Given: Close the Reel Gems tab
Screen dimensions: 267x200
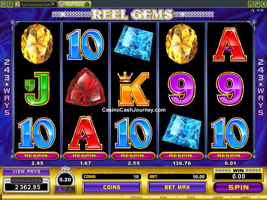Looking at the screenshot, I should click(87, 4).
